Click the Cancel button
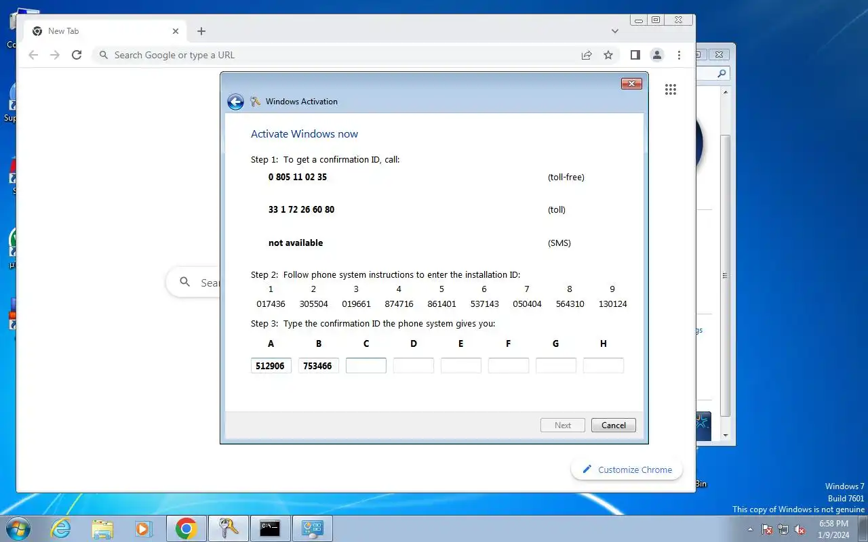 (x=614, y=425)
